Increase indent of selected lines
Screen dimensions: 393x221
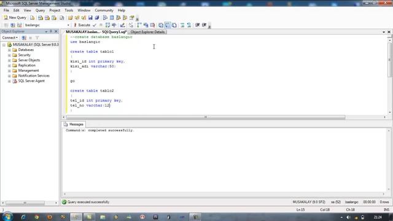point(204,25)
